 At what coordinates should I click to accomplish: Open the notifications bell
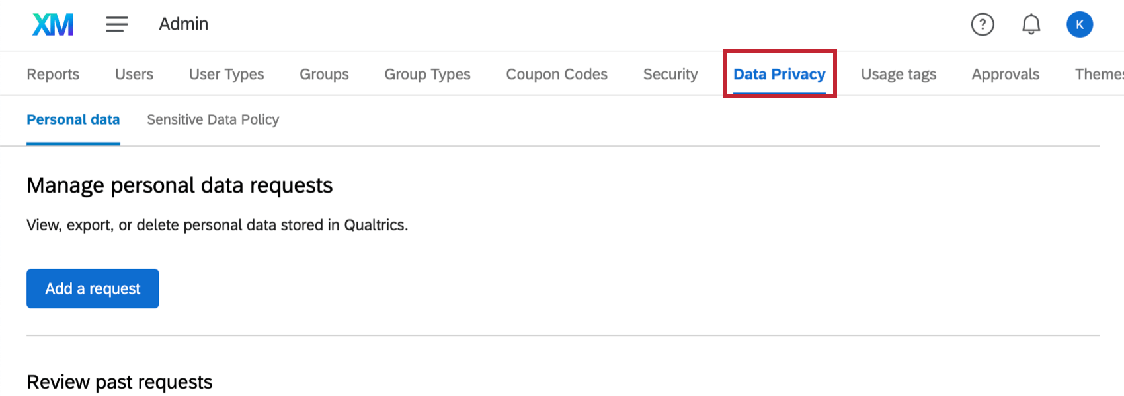1031,24
